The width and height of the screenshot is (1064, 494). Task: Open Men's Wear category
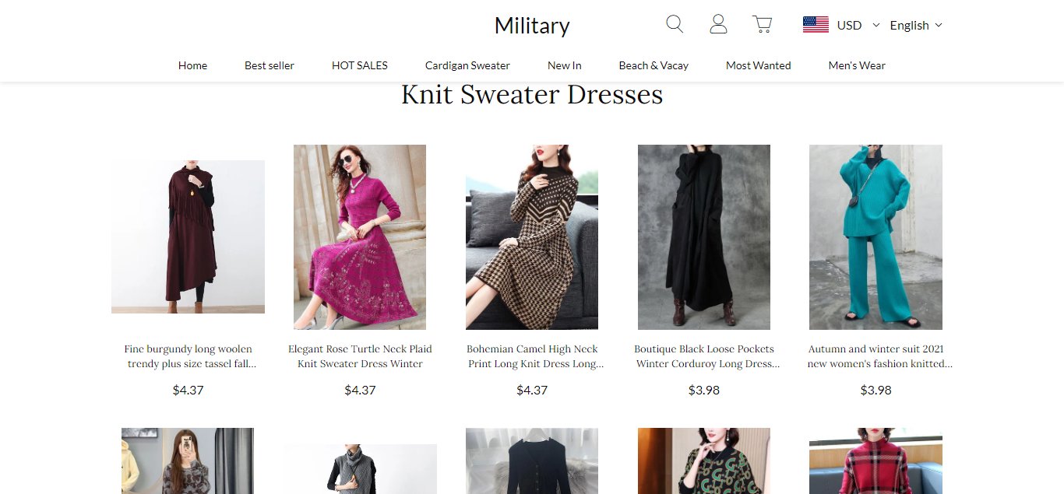[x=857, y=65]
